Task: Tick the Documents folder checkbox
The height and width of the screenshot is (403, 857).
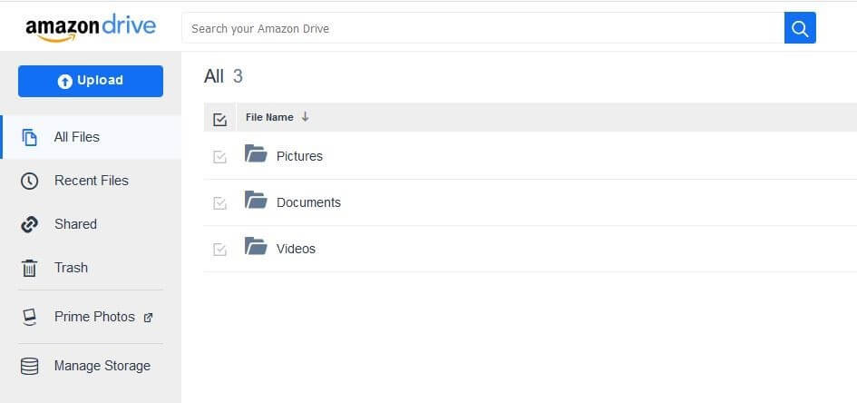Action: tap(219, 203)
